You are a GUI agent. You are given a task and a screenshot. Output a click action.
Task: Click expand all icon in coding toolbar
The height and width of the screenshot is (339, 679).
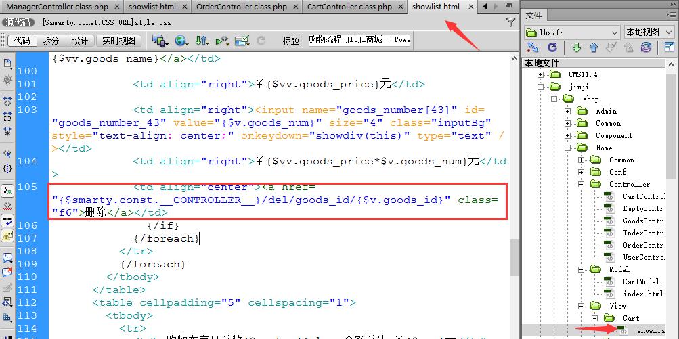[x=7, y=131]
